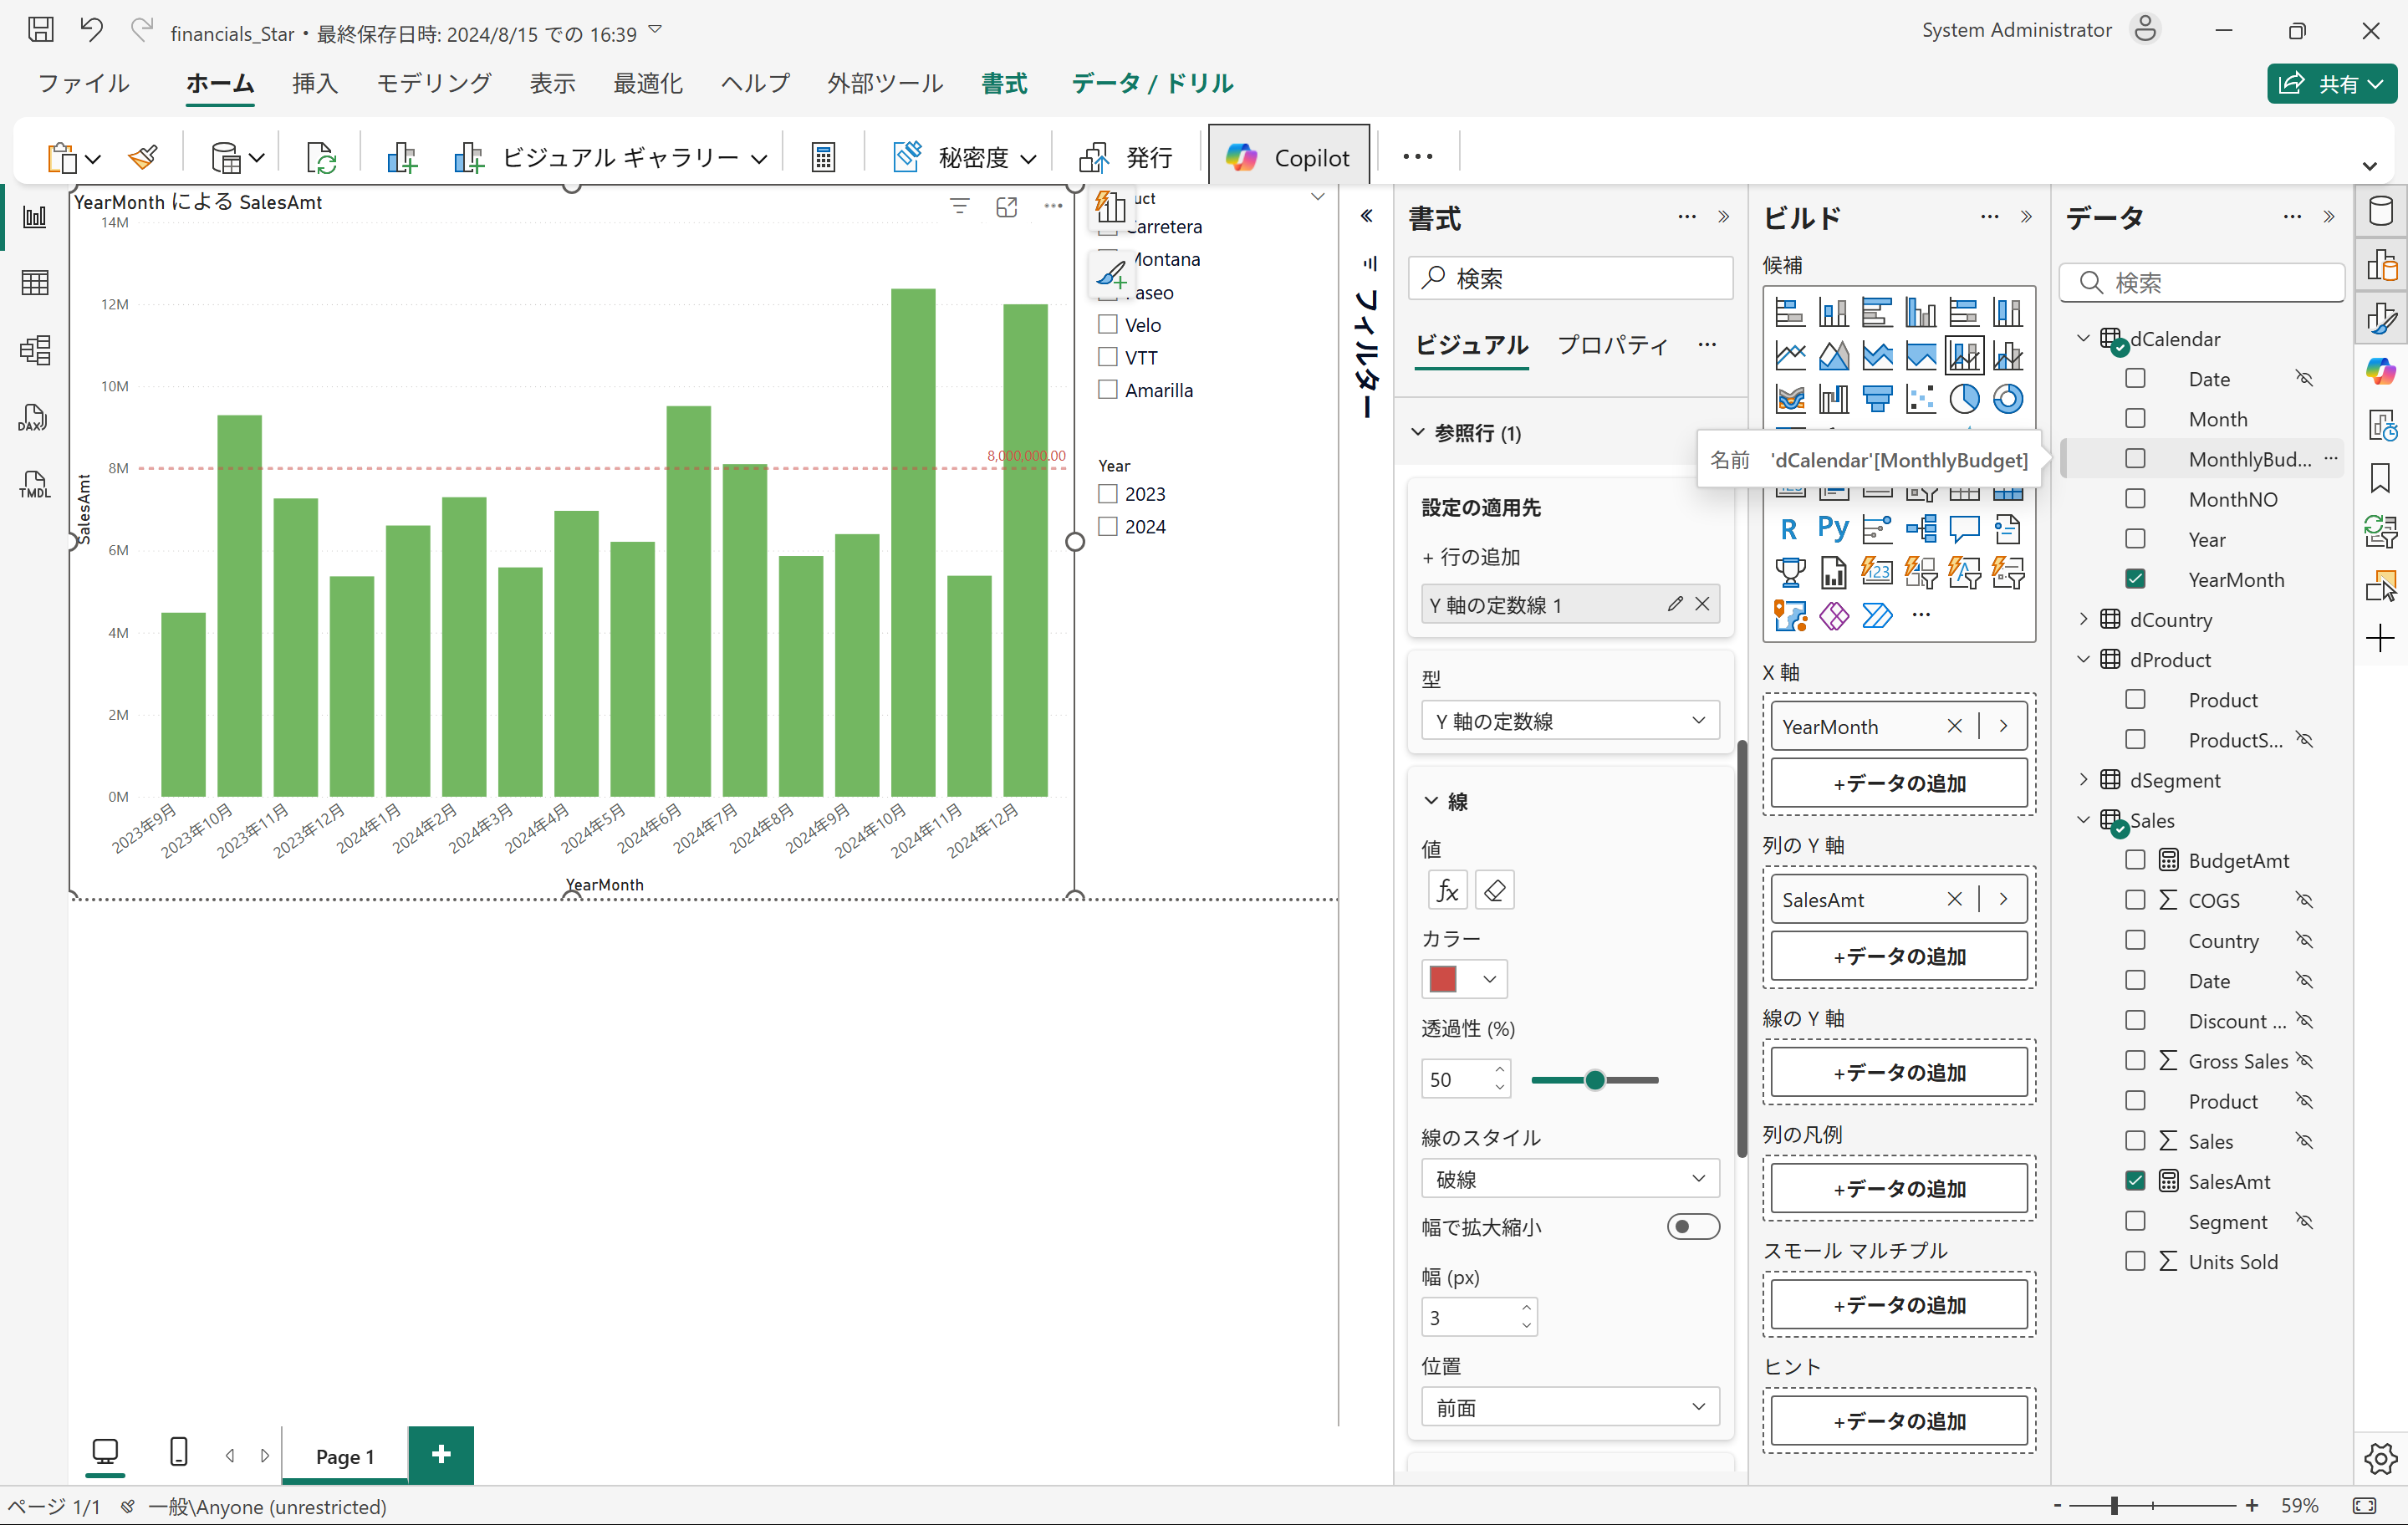Switch to the プロパティ tab

[1612, 345]
